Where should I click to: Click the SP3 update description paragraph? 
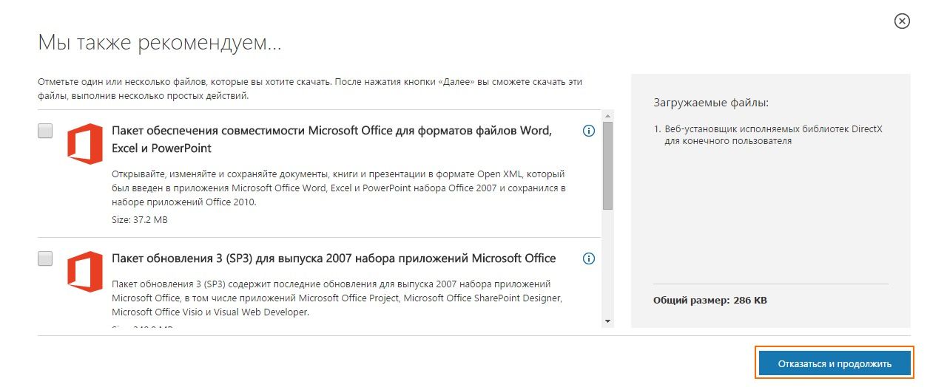click(x=337, y=298)
